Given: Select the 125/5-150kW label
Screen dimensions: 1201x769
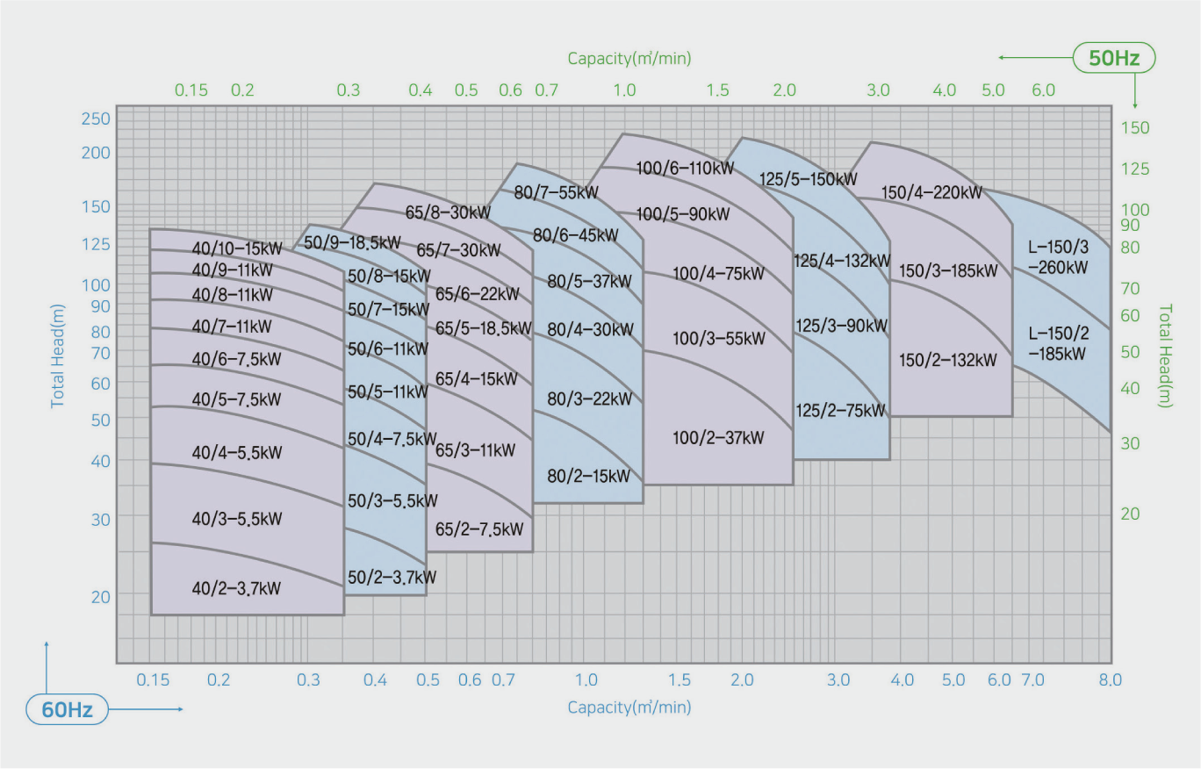Looking at the screenshot, I should (x=809, y=179).
